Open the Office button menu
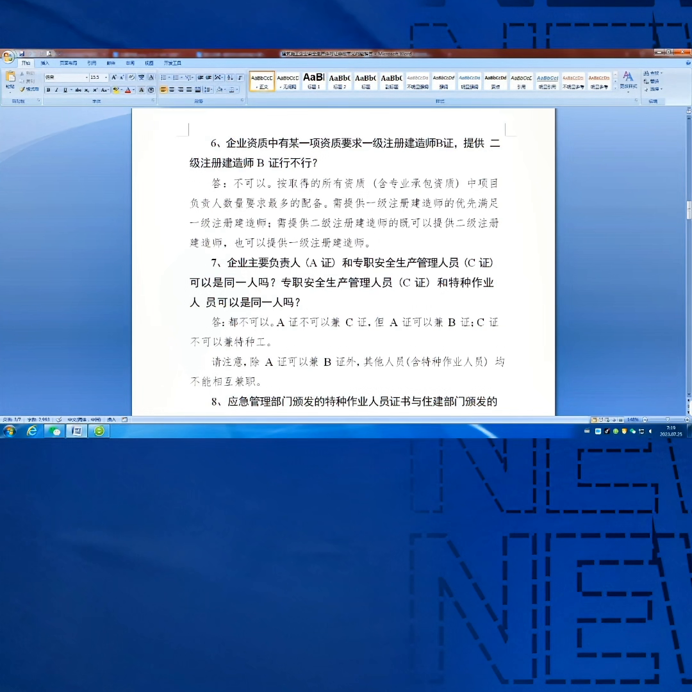This screenshot has width=692, height=692. coord(8,56)
